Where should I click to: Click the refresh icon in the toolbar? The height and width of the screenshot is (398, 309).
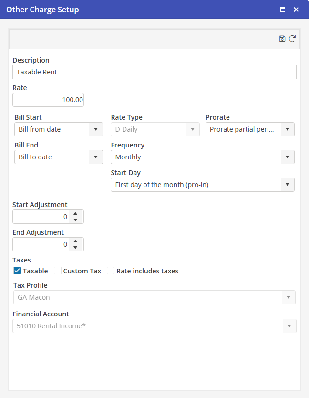(292, 39)
